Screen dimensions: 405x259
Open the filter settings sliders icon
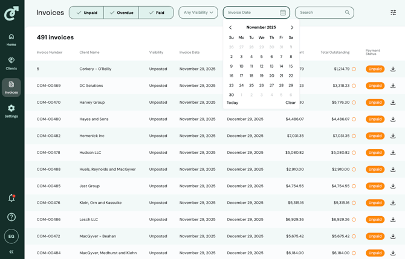click(x=393, y=13)
